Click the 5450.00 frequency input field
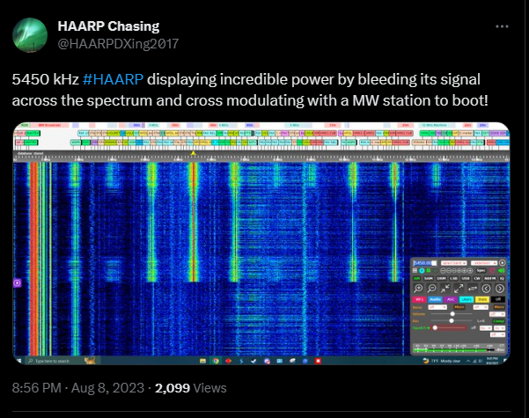Viewport: 529px width, 418px height. pyautogui.click(x=425, y=263)
